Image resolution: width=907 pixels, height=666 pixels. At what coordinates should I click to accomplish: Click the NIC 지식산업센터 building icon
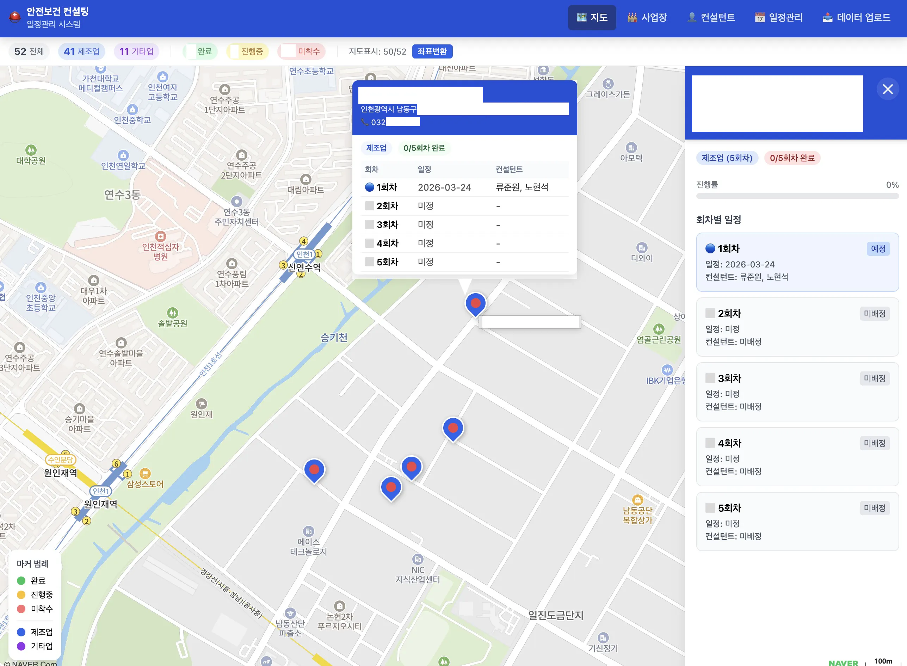pyautogui.click(x=418, y=559)
